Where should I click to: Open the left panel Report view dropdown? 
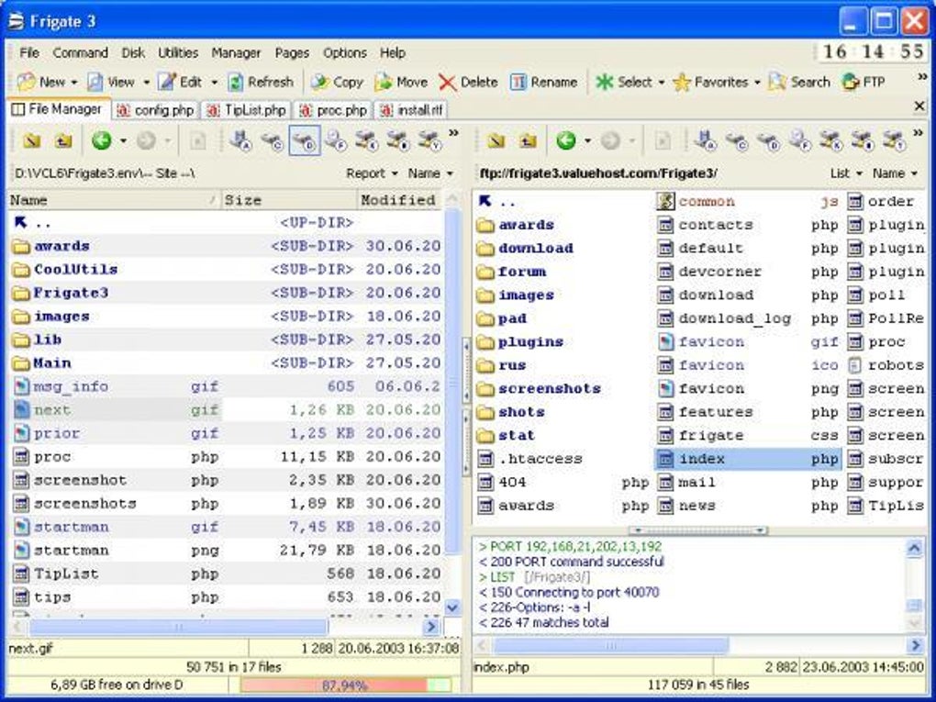[x=372, y=173]
